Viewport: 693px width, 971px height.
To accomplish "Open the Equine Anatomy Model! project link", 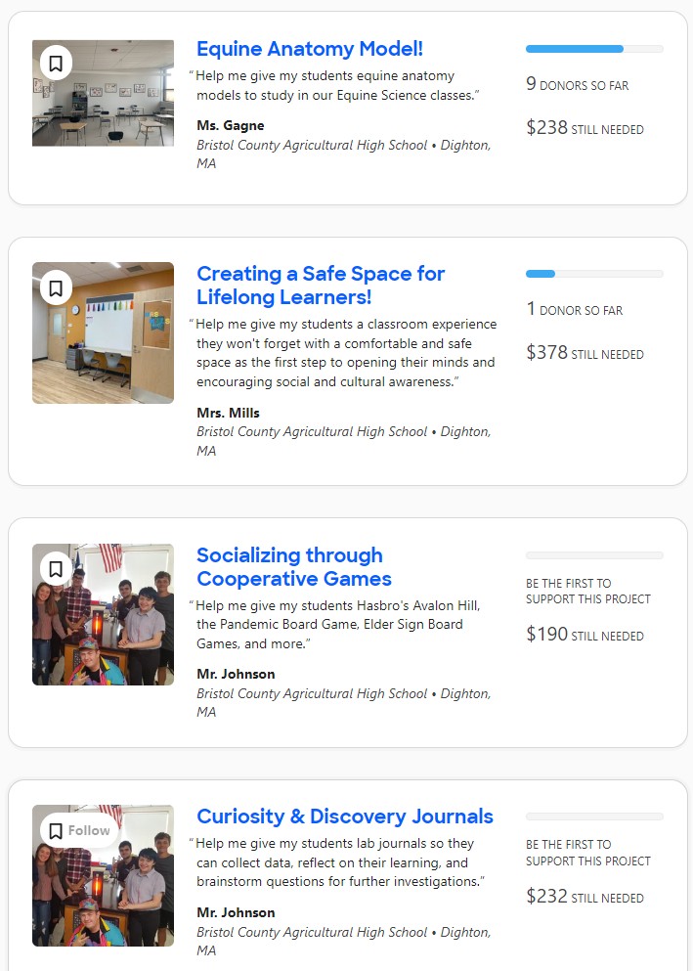I will point(310,48).
